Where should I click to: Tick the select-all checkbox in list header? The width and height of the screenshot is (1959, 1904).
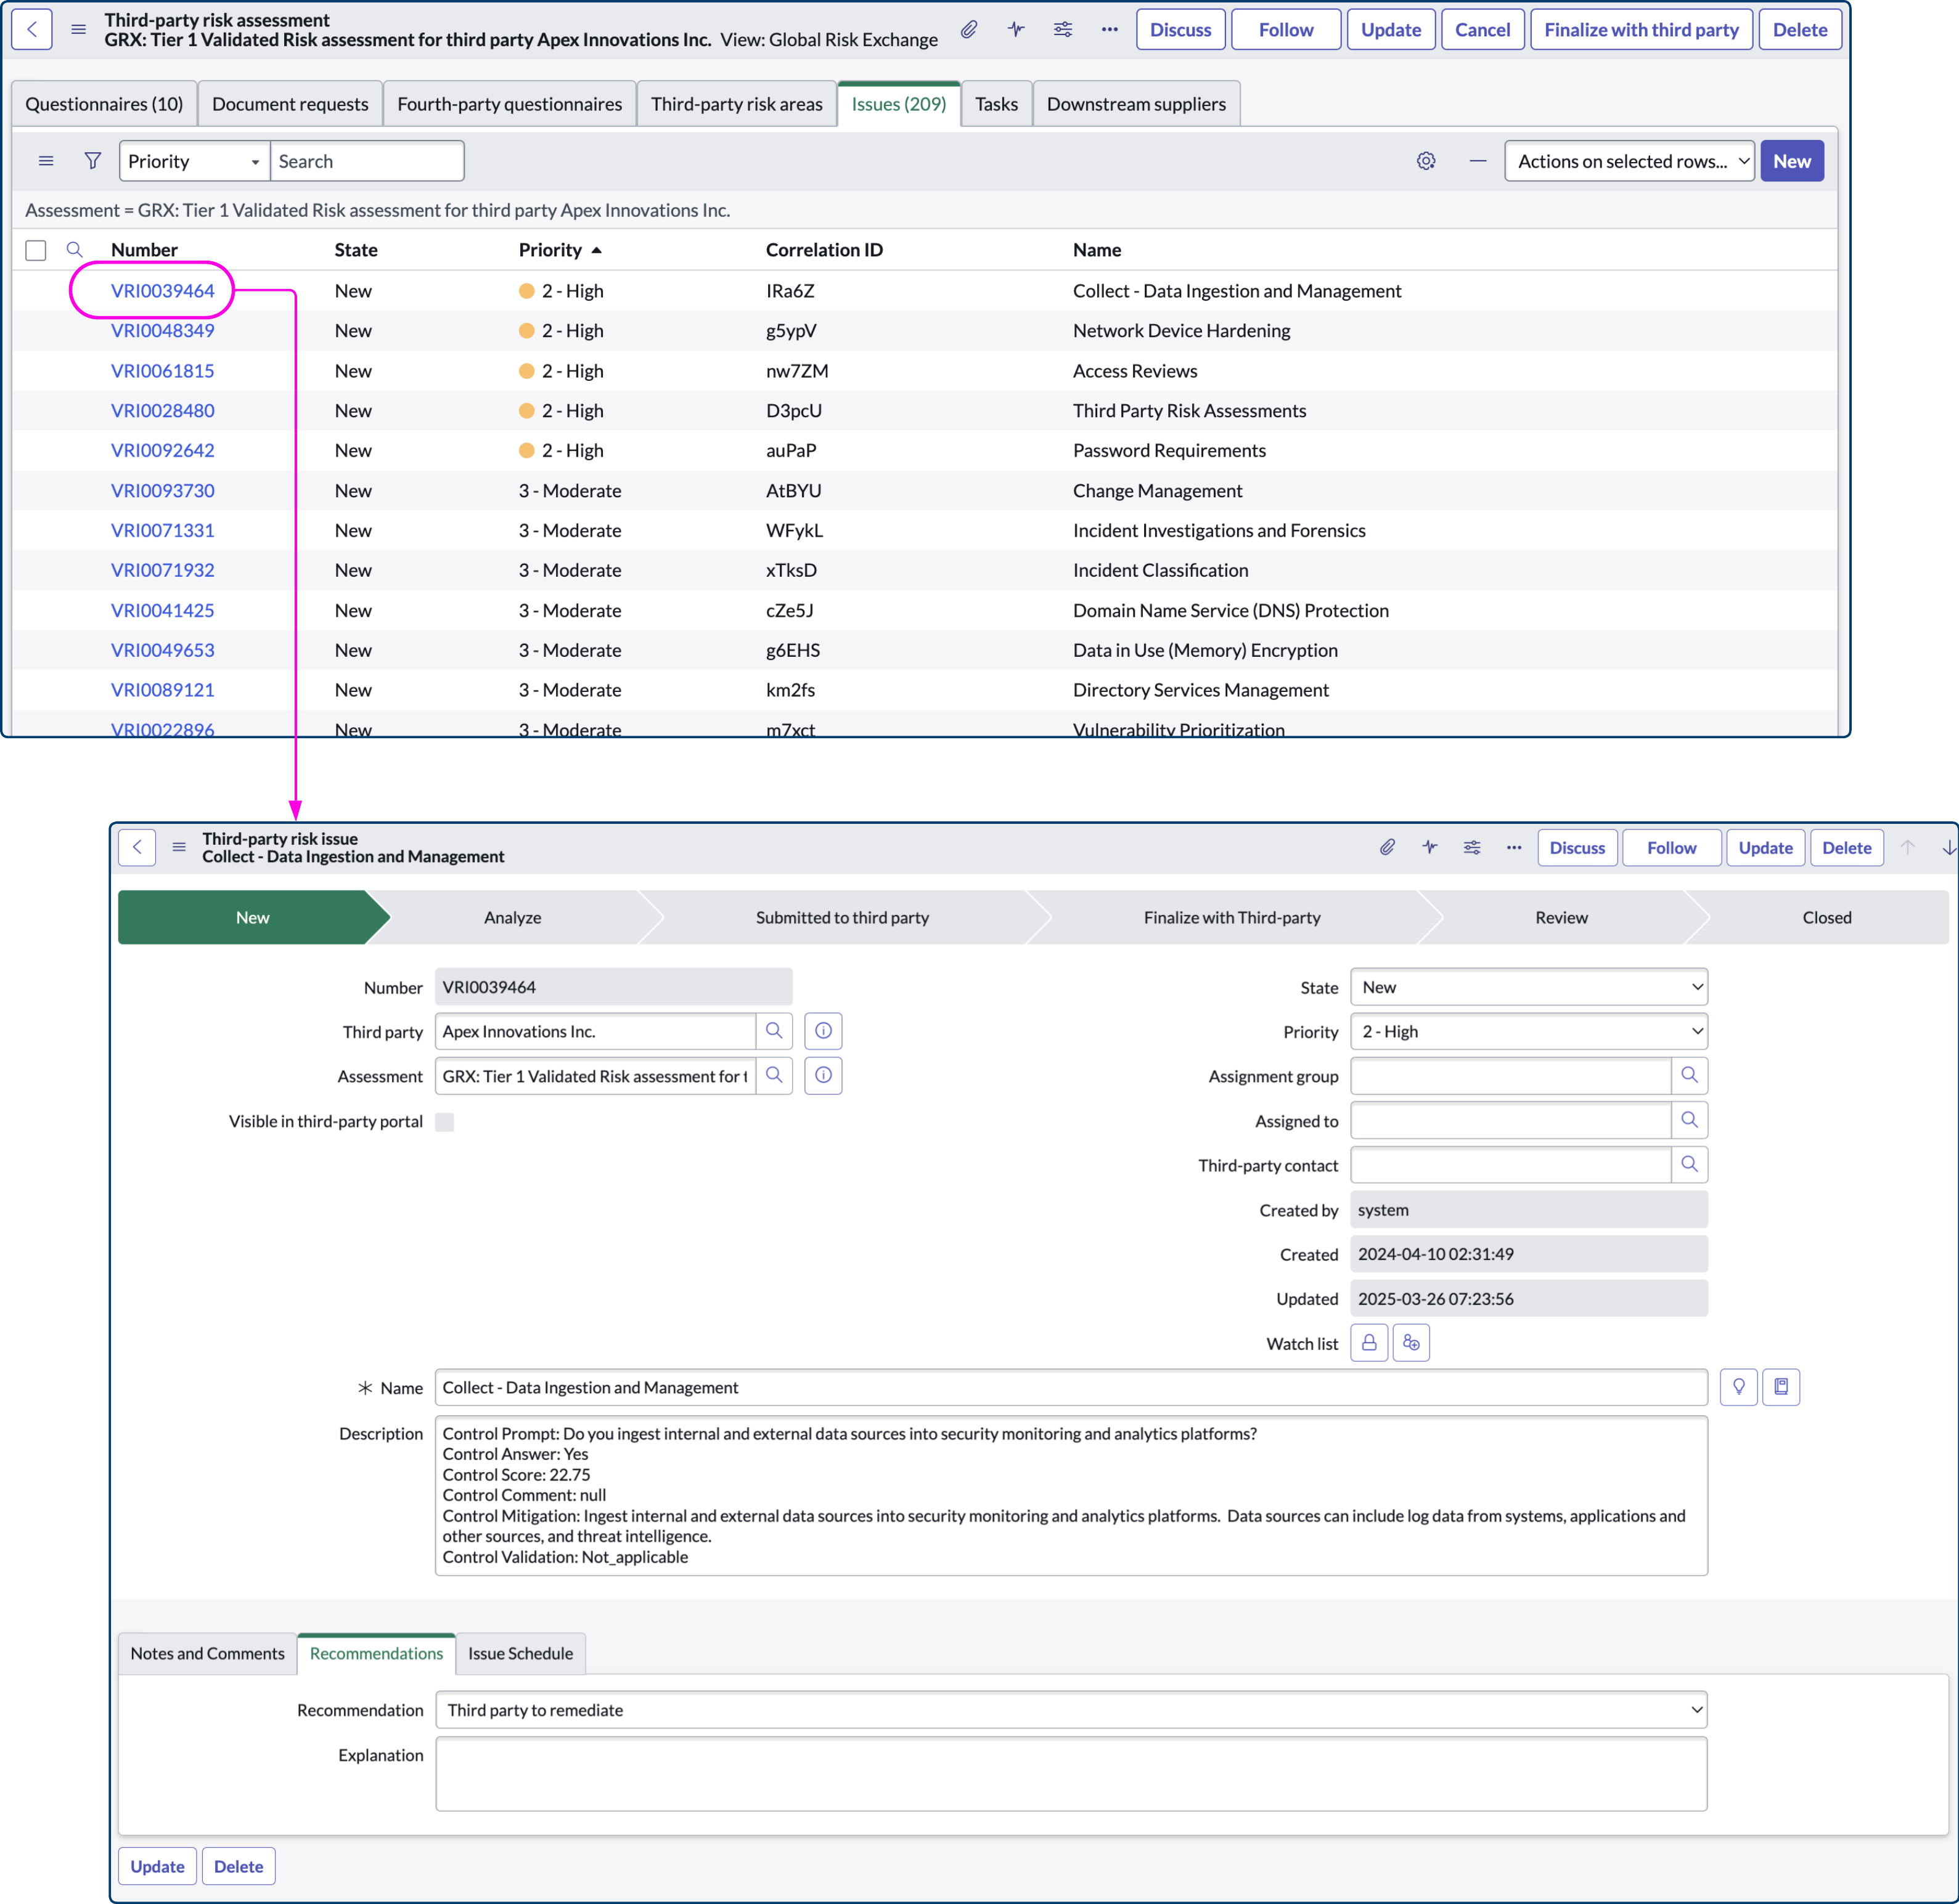point(36,250)
